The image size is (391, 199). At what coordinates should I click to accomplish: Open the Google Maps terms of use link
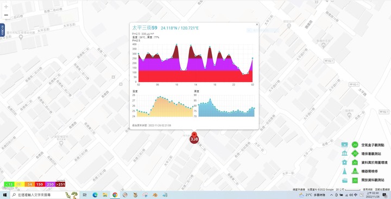click(x=368, y=190)
